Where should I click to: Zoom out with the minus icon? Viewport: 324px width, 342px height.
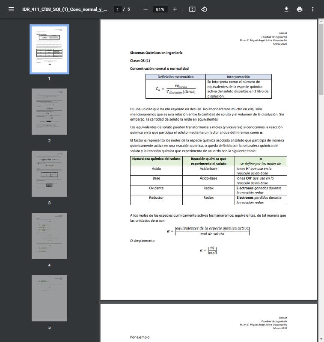click(x=146, y=9)
